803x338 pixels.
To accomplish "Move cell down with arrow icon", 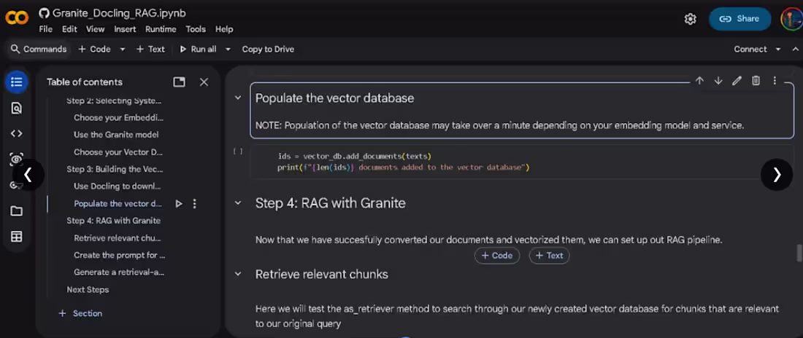I will click(718, 81).
